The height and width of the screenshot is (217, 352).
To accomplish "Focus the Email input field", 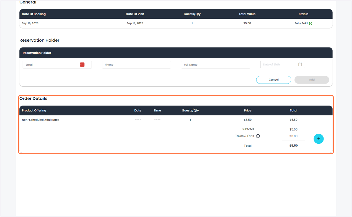I will [x=57, y=65].
